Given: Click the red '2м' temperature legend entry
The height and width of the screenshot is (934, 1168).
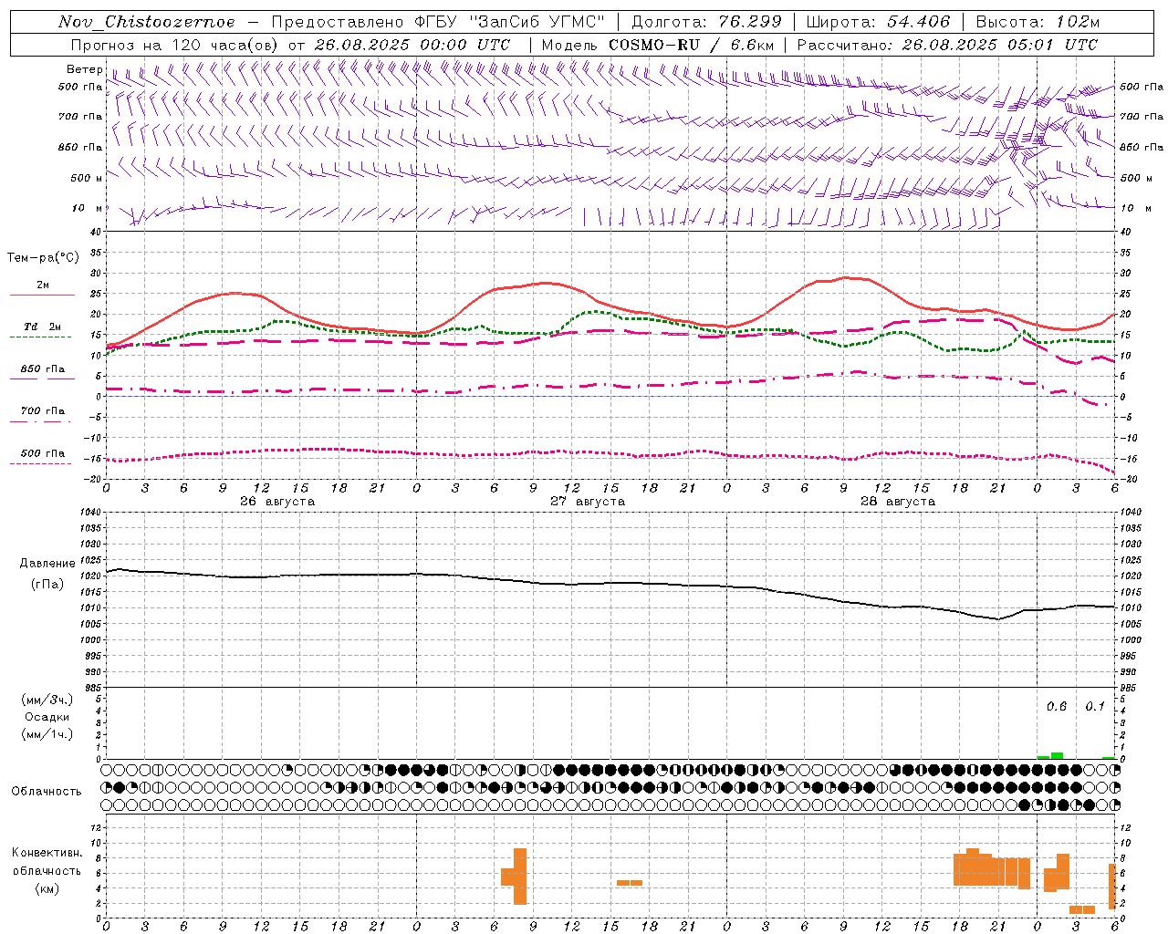Looking at the screenshot, I should [42, 285].
